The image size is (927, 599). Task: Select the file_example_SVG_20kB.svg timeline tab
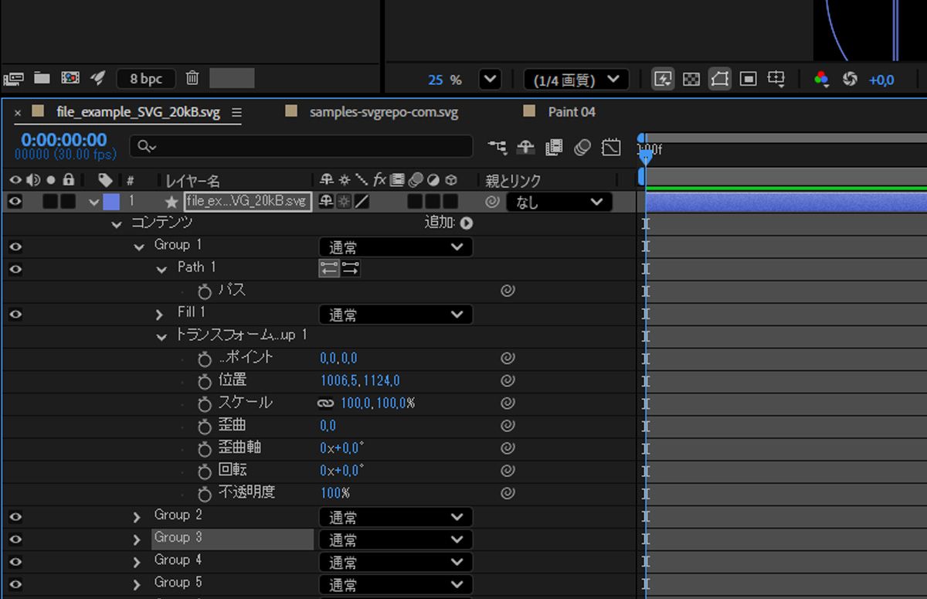click(x=138, y=112)
